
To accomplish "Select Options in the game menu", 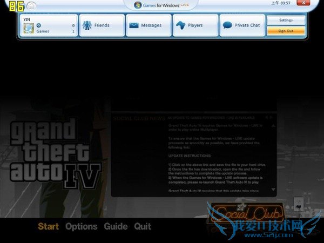I will point(82,226).
